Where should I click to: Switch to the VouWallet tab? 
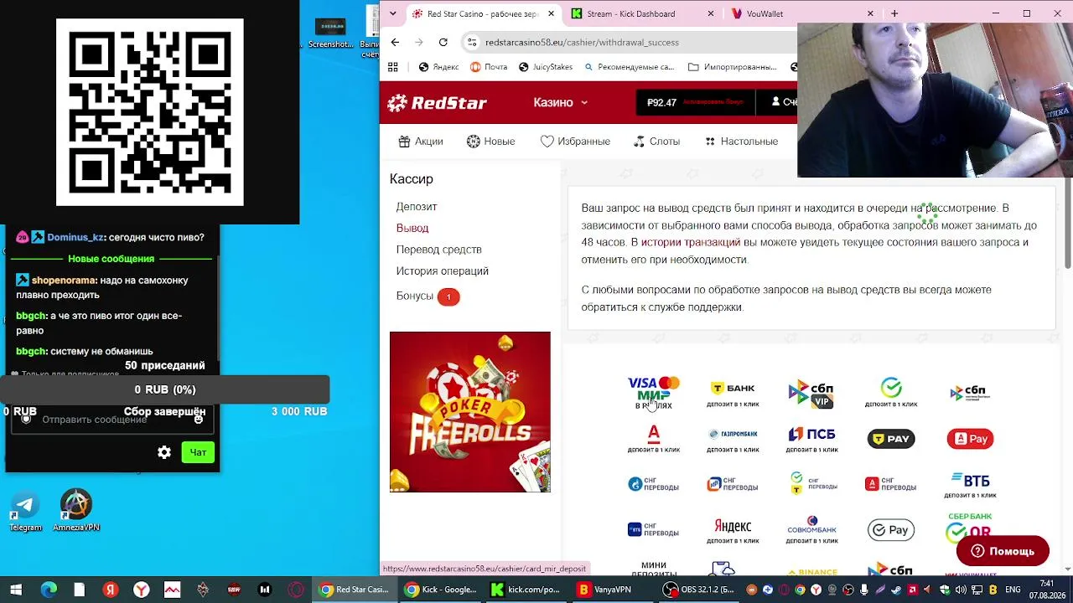803,13
